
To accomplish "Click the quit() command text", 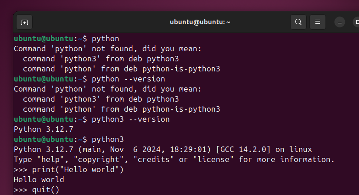I will tap(45, 190).
